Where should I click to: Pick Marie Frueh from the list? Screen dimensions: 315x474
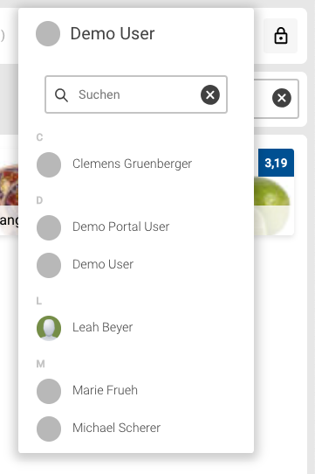coord(136,391)
